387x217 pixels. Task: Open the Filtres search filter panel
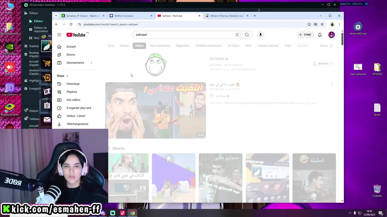[327, 46]
